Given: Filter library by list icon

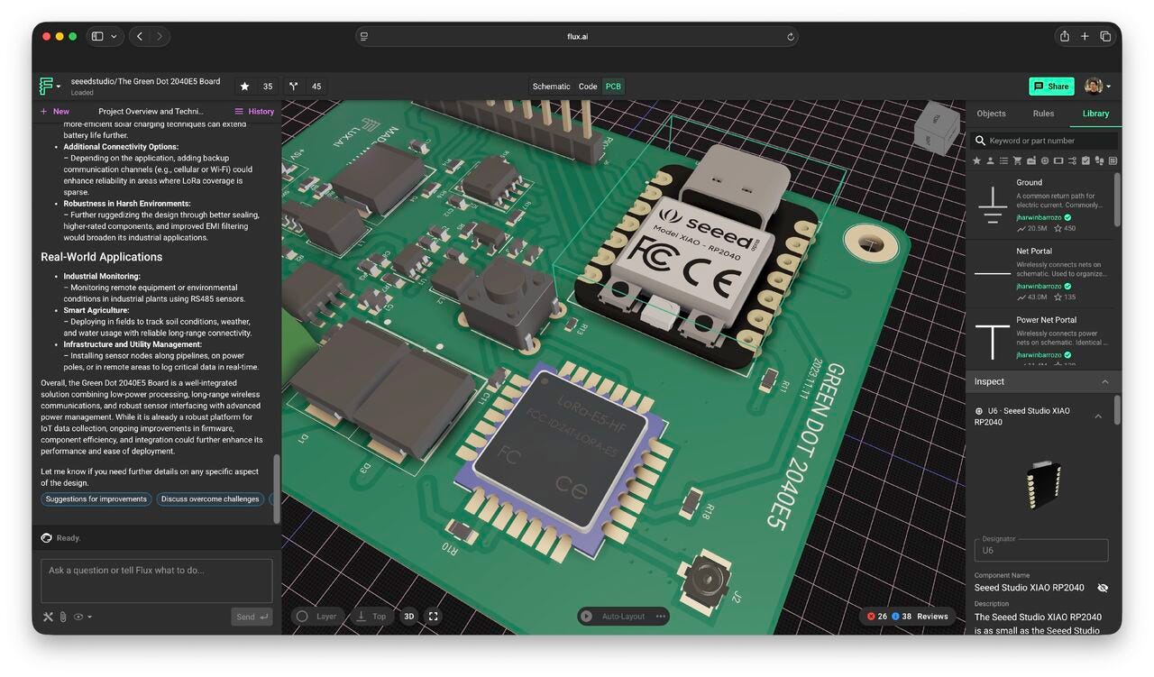Looking at the screenshot, I should (1003, 160).
